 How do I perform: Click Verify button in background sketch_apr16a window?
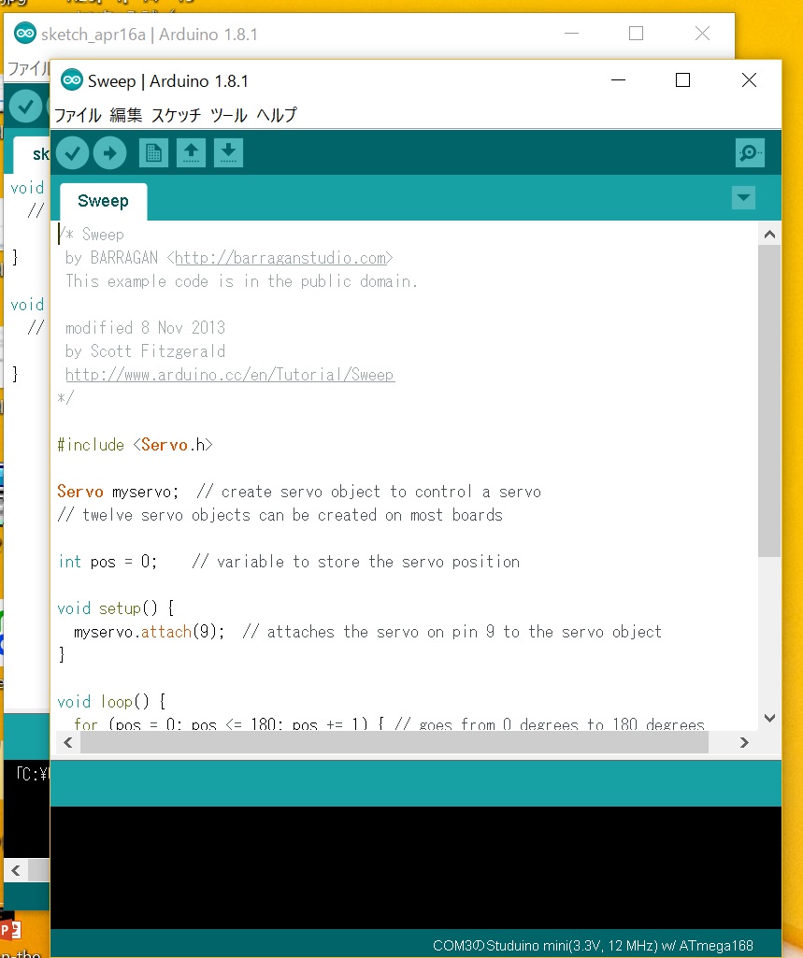click(x=26, y=107)
